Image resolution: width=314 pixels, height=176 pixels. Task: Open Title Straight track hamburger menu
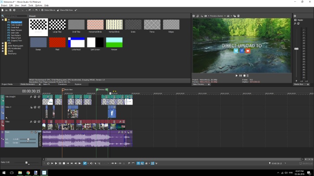(x=2, y=97)
